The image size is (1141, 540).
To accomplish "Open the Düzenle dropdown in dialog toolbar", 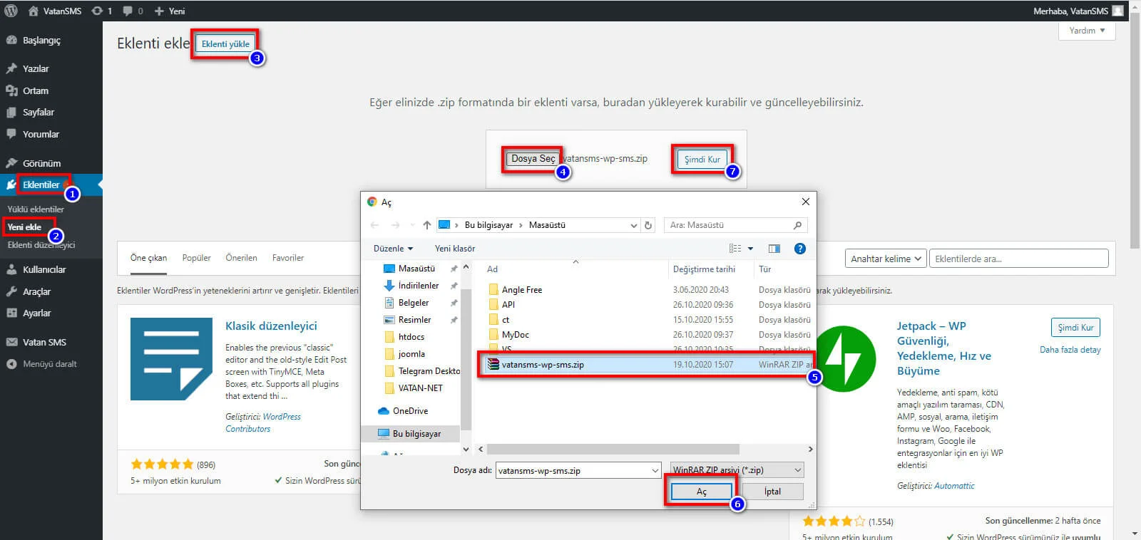I will (x=393, y=249).
